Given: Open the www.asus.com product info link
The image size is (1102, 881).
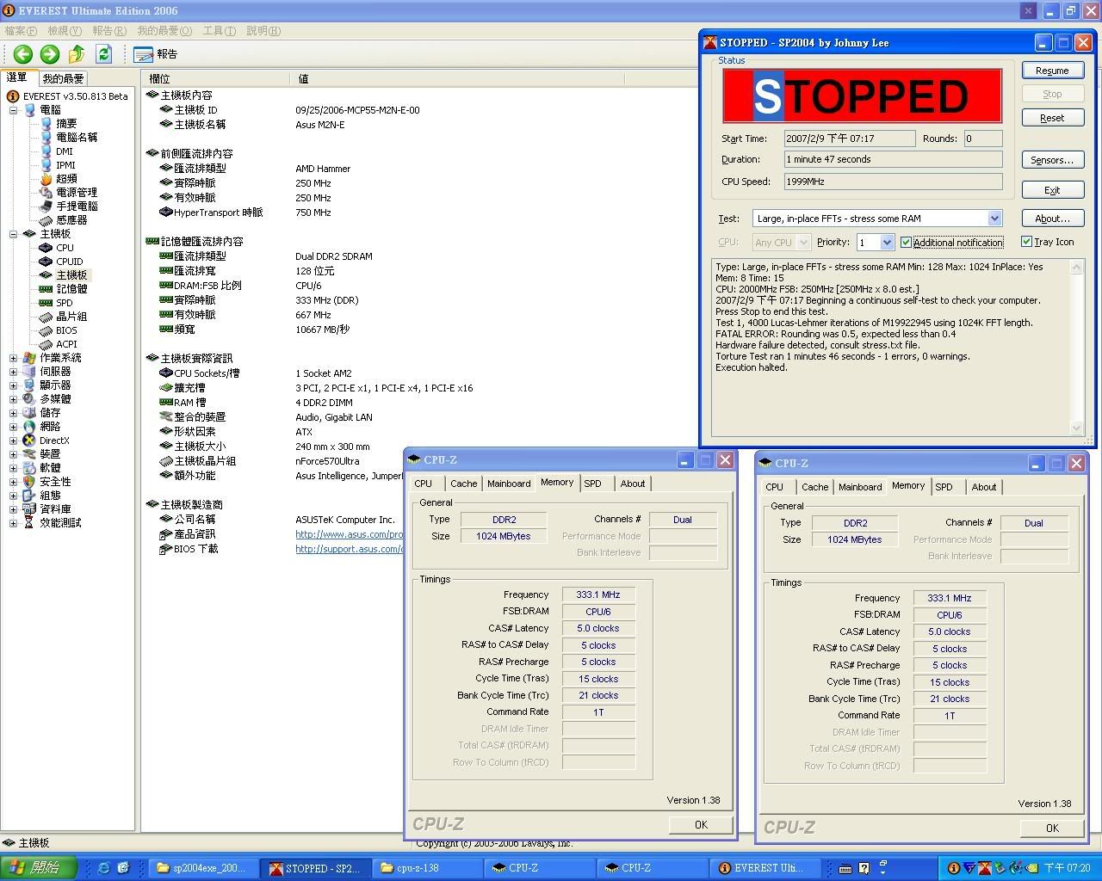Looking at the screenshot, I should (x=349, y=534).
